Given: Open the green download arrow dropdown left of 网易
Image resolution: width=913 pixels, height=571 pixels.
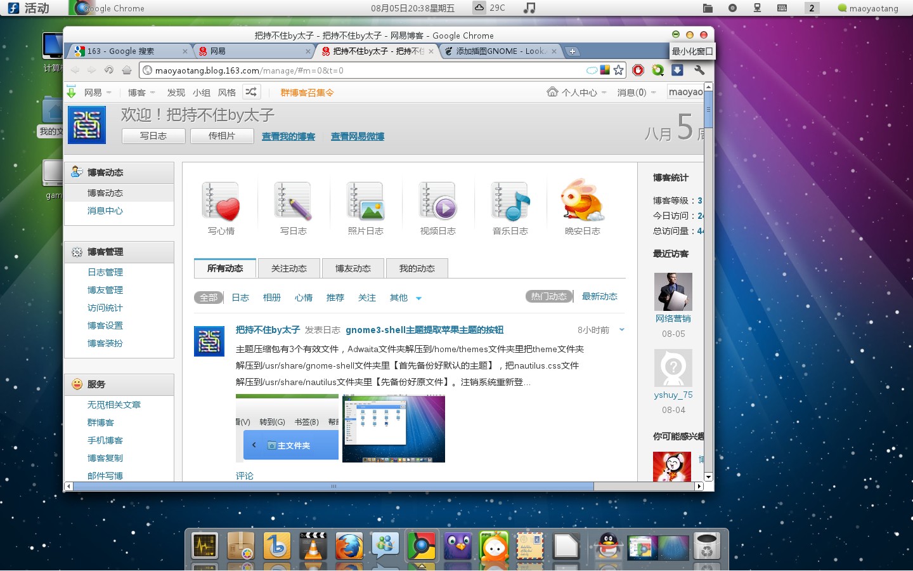Looking at the screenshot, I should click(x=72, y=92).
